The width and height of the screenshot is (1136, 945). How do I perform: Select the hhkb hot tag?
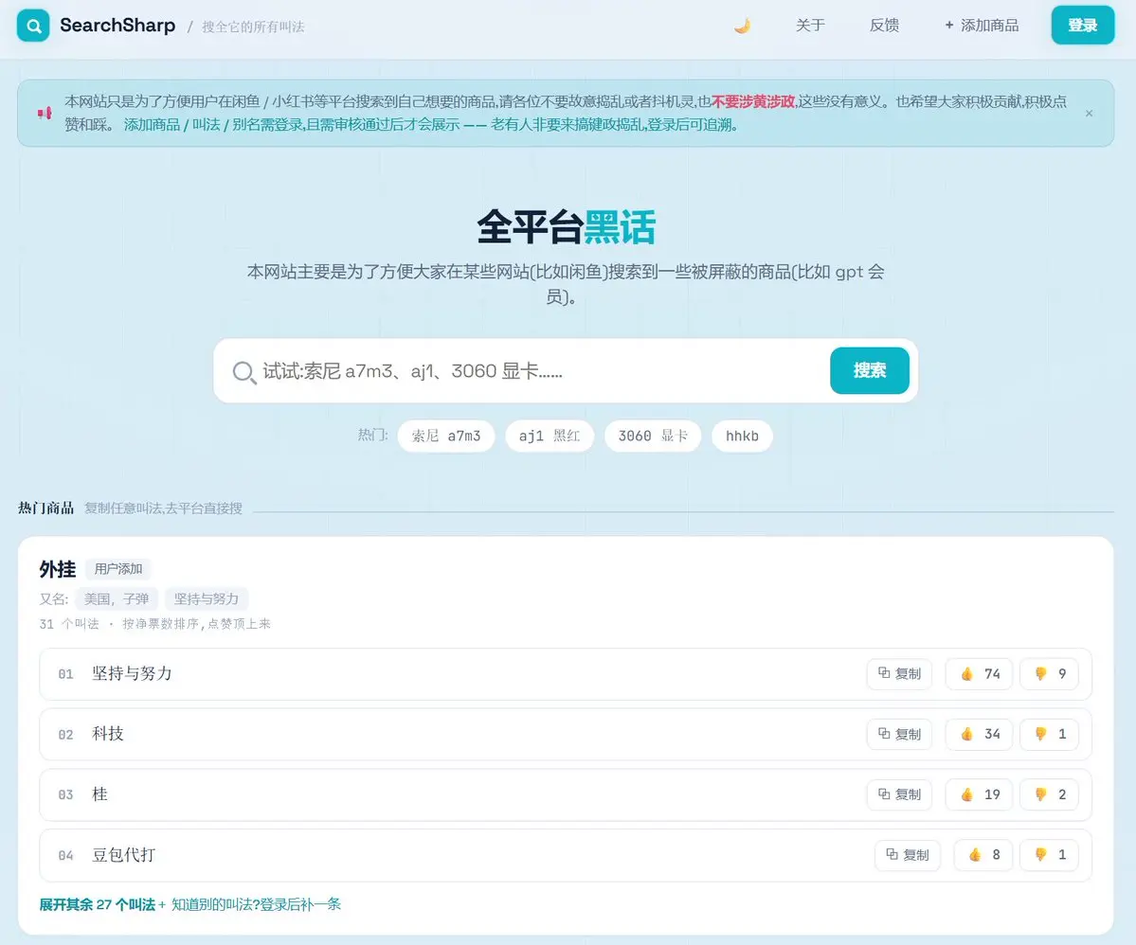[x=742, y=436]
